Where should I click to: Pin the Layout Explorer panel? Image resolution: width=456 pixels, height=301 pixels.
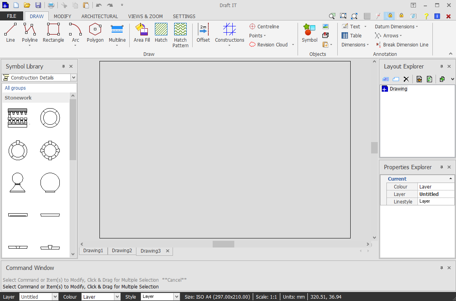[x=441, y=66]
